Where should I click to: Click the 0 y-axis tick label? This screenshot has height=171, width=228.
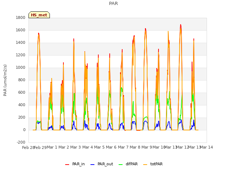pos(24,130)
